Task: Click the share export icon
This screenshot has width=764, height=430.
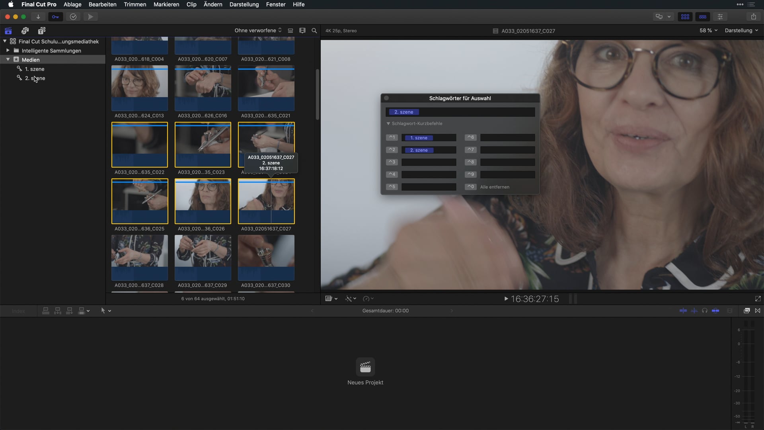Action: coord(753,17)
